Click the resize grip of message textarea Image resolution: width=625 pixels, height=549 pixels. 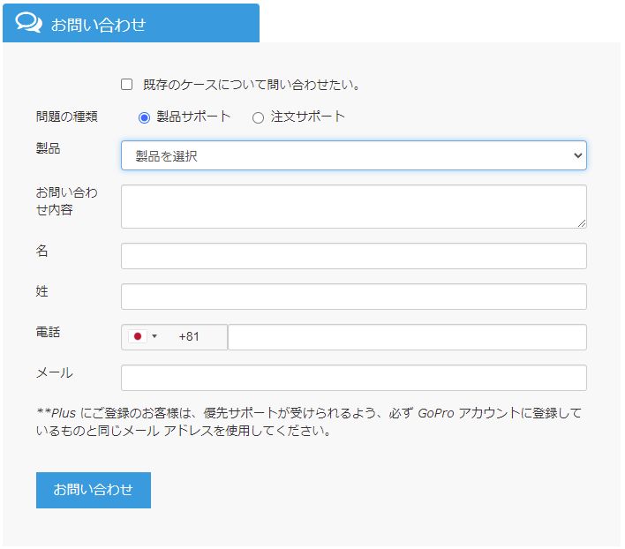click(582, 223)
